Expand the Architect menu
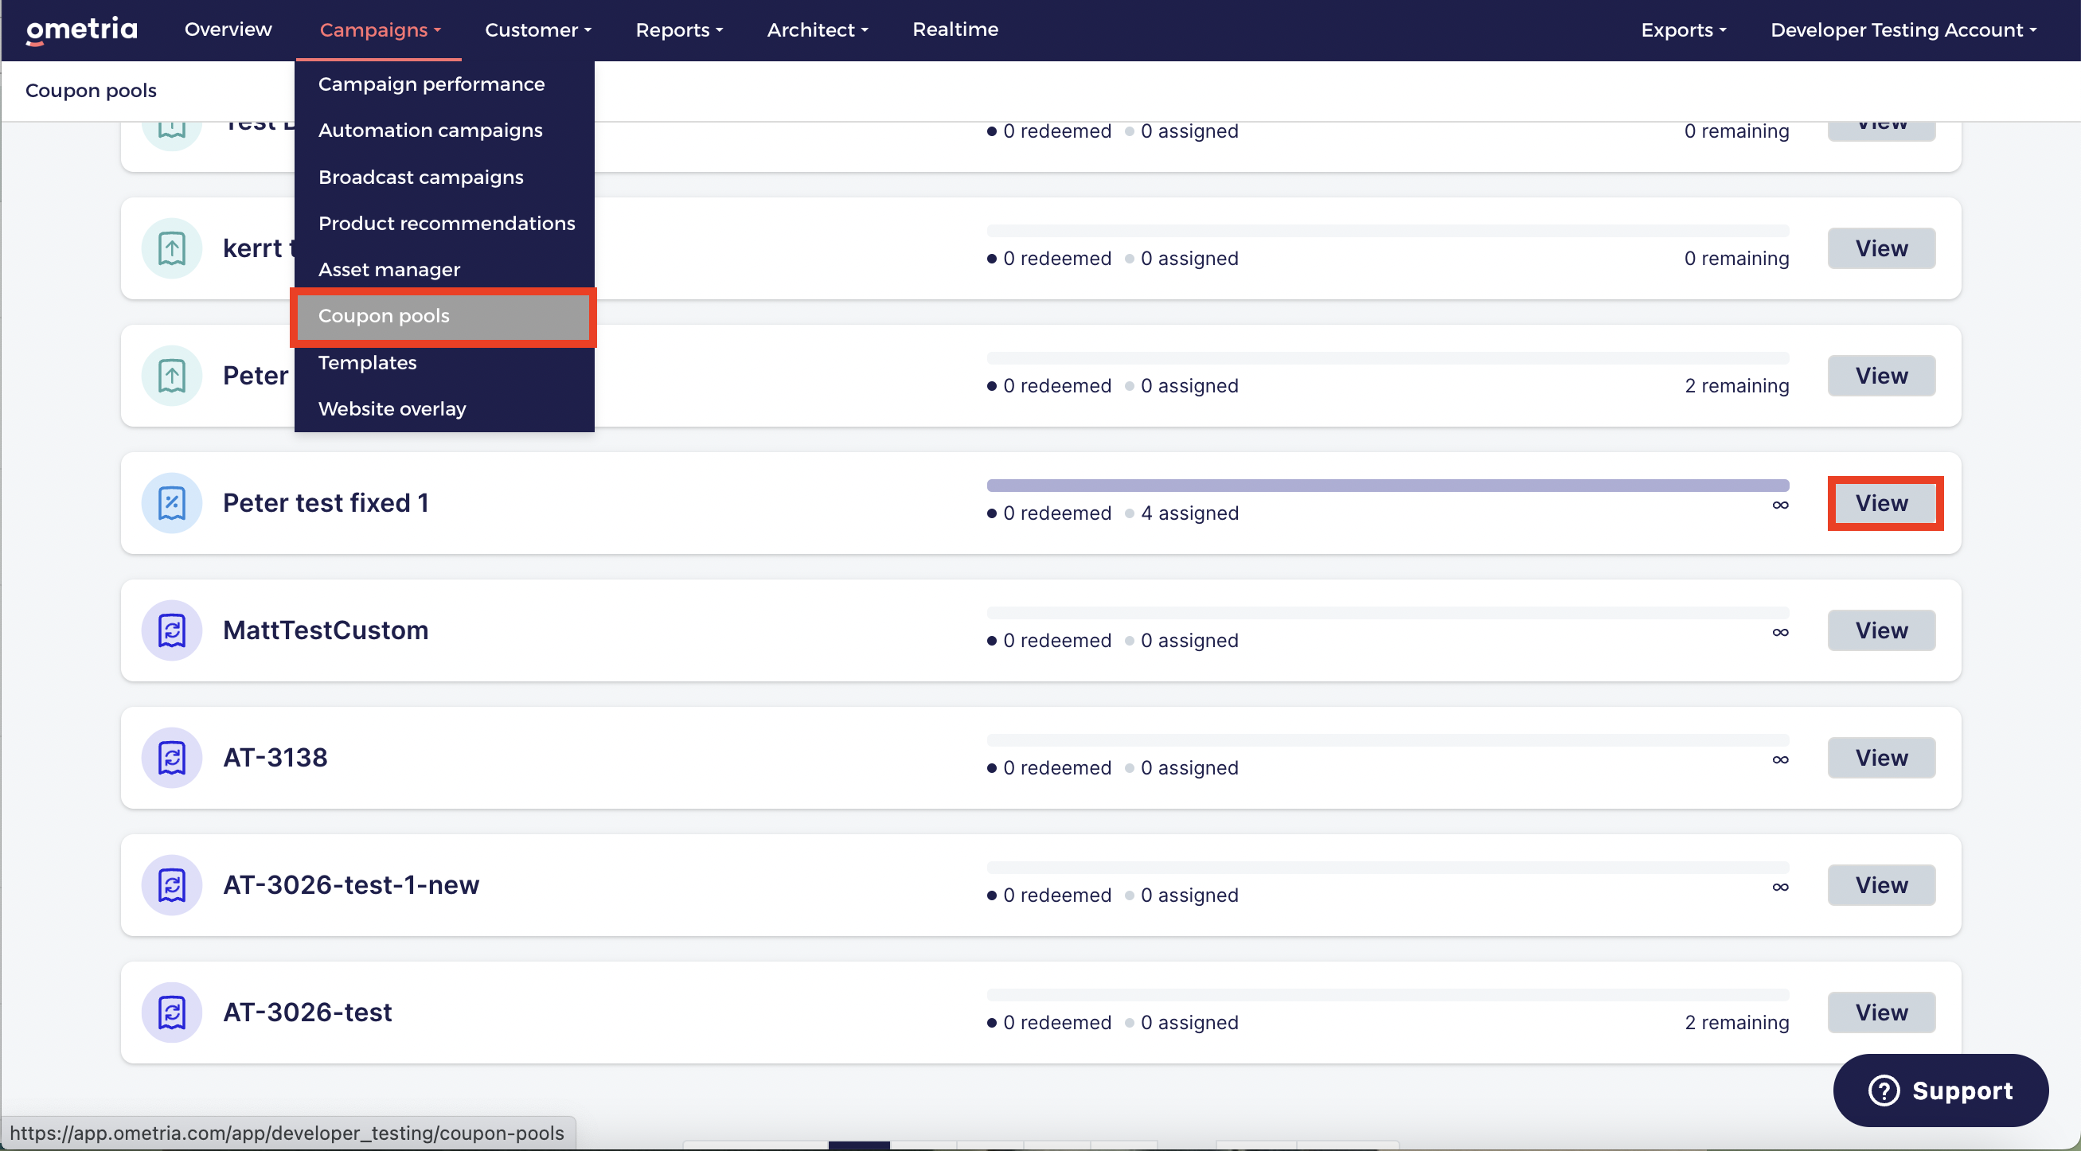 (818, 30)
